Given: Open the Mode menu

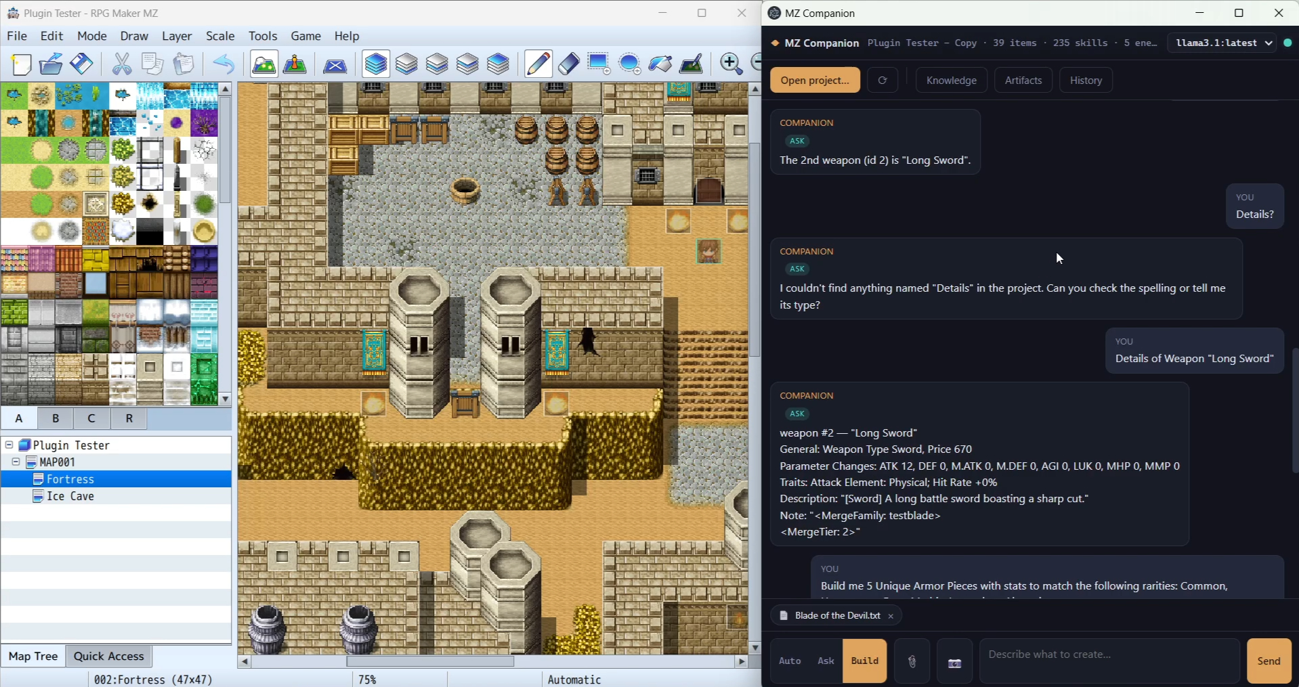Looking at the screenshot, I should click(x=92, y=36).
